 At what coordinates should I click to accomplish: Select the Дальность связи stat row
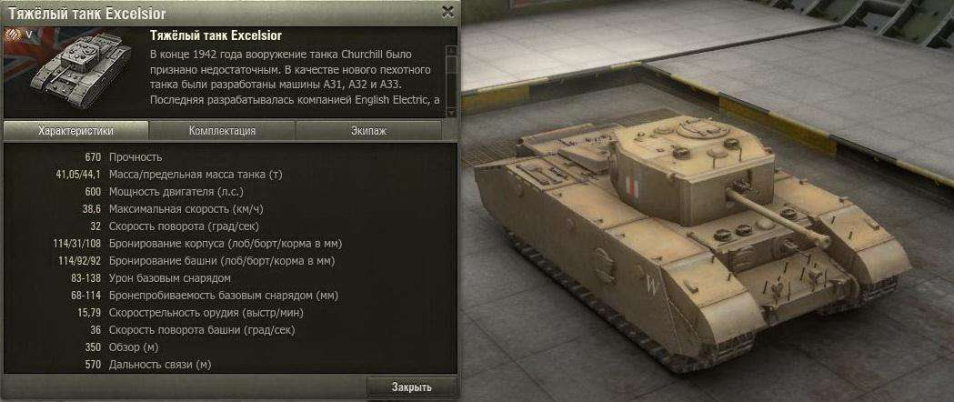(230, 365)
